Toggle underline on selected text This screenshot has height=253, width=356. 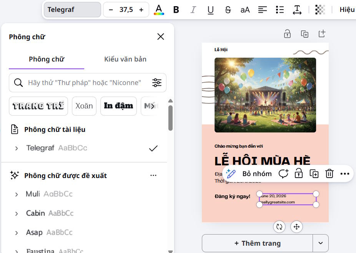(x=210, y=10)
